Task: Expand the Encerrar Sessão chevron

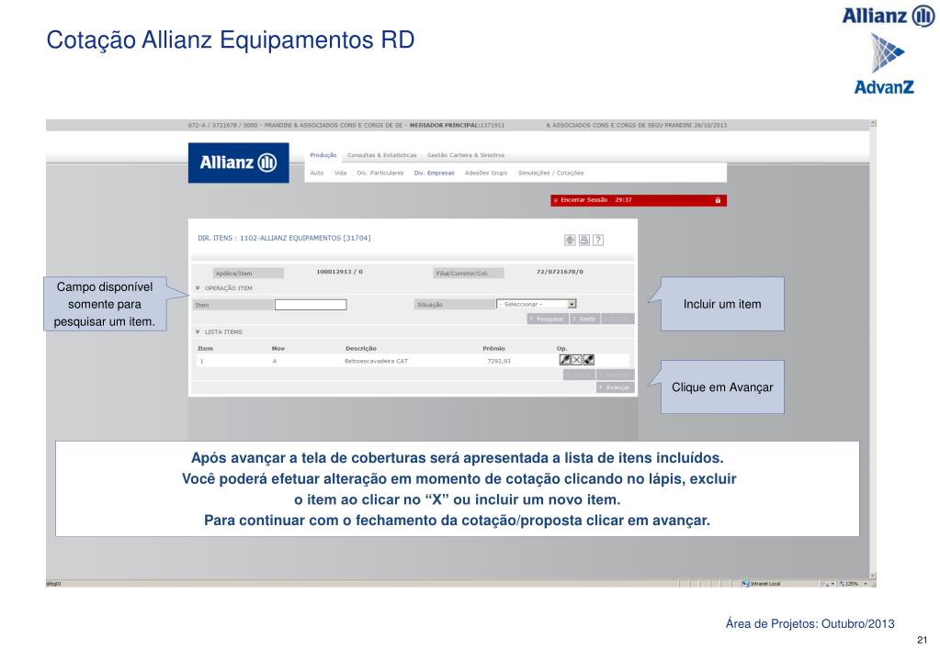Action: pos(556,200)
